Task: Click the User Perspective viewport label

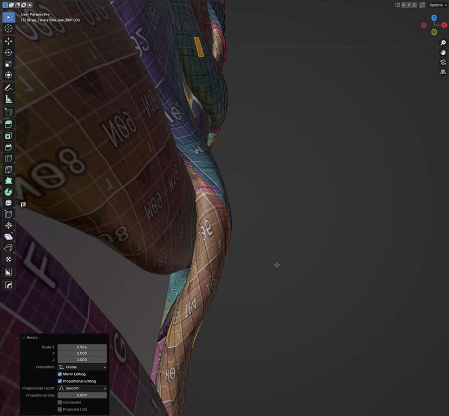Action: [35, 14]
